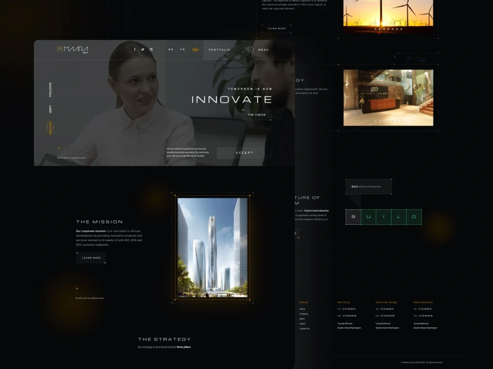Screen dimensions: 493x369
Task: Select the B letter tile
Action: (353, 217)
